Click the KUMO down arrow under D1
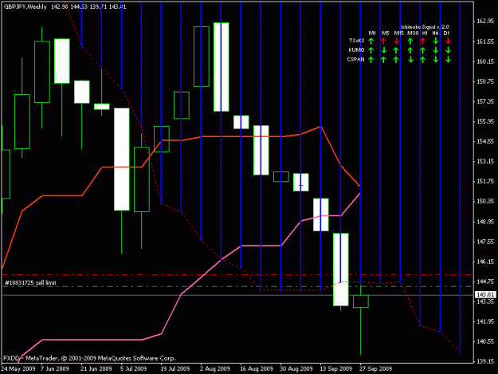The width and height of the screenshot is (498, 374). (x=448, y=50)
